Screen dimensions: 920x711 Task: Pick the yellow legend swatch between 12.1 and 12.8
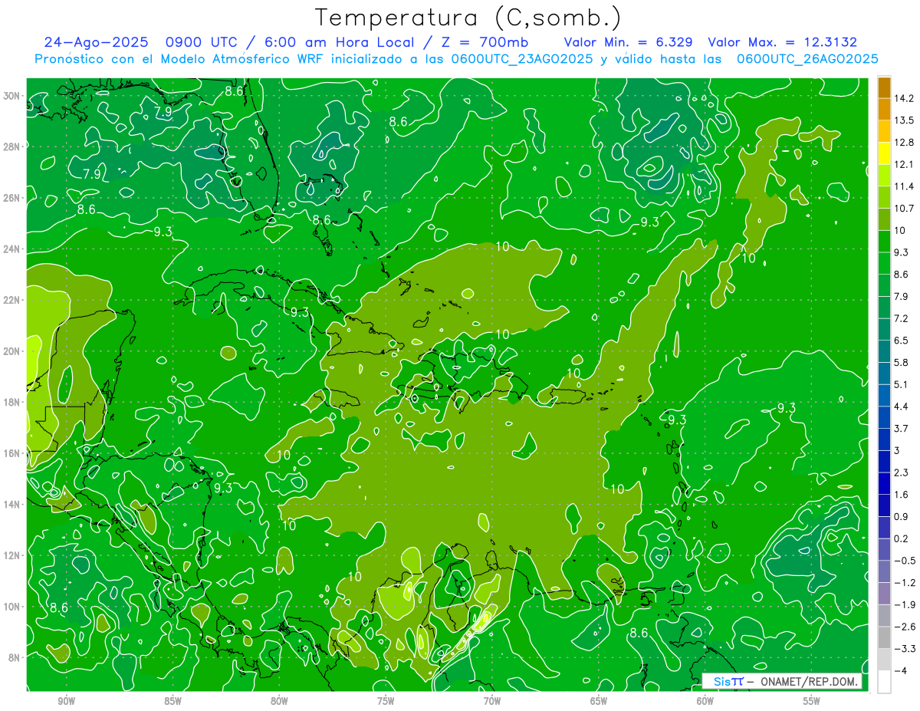884,153
